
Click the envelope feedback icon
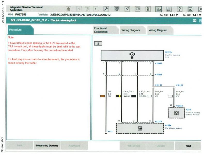pyautogui.click(x=138, y=9)
